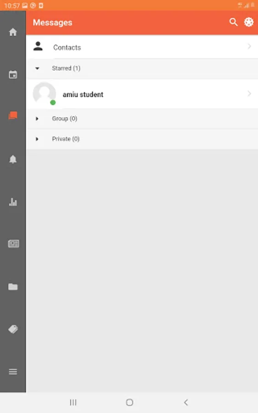This screenshot has width=258, height=413.
Task: Tap Android back navigation button
Action: click(x=186, y=402)
